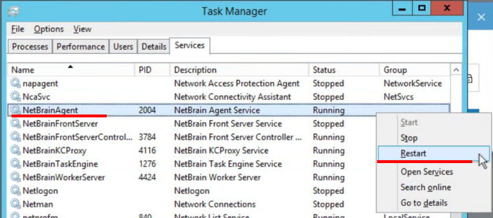
Task: Sort services by PID column header
Action: click(x=152, y=69)
